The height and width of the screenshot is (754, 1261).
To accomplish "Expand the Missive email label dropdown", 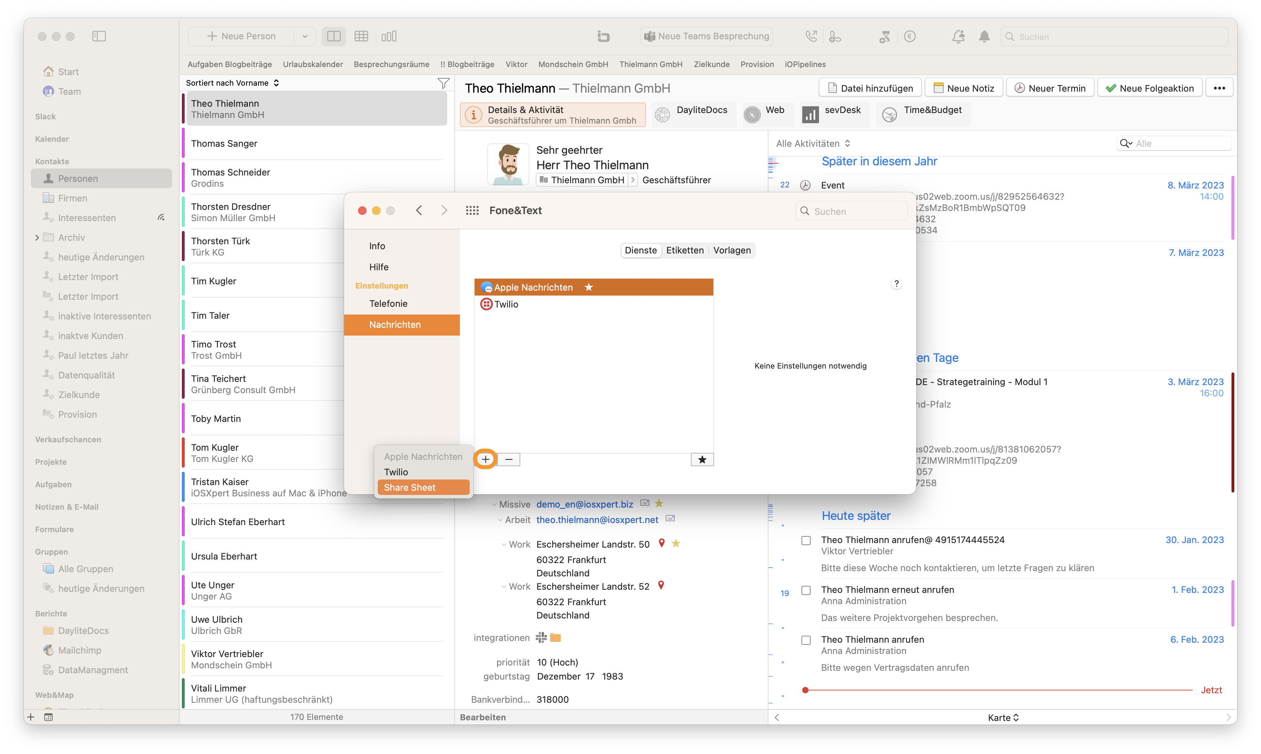I will point(494,504).
